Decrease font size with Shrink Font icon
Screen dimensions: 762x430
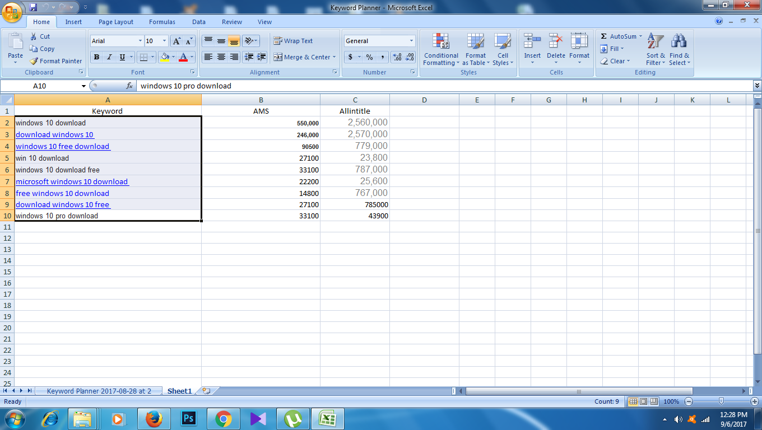click(188, 41)
